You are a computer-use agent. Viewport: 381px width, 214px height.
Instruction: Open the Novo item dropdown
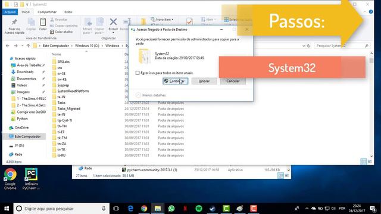[x=162, y=20]
